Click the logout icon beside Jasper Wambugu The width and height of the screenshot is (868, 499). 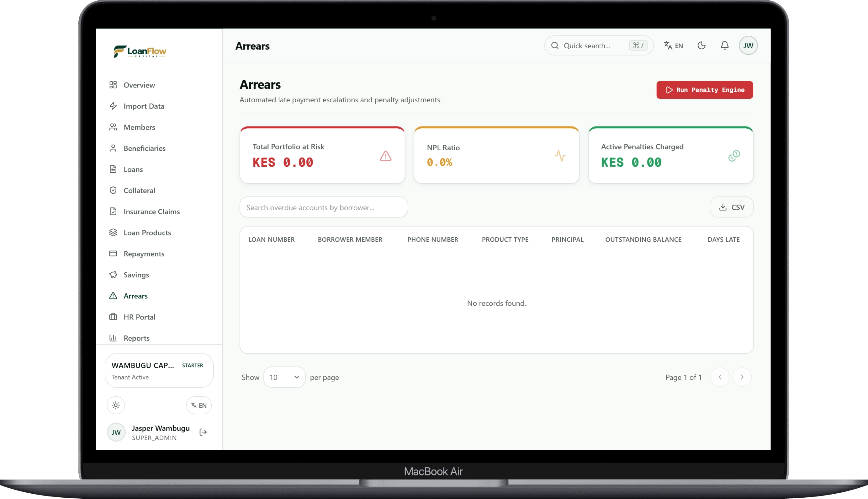(x=203, y=432)
